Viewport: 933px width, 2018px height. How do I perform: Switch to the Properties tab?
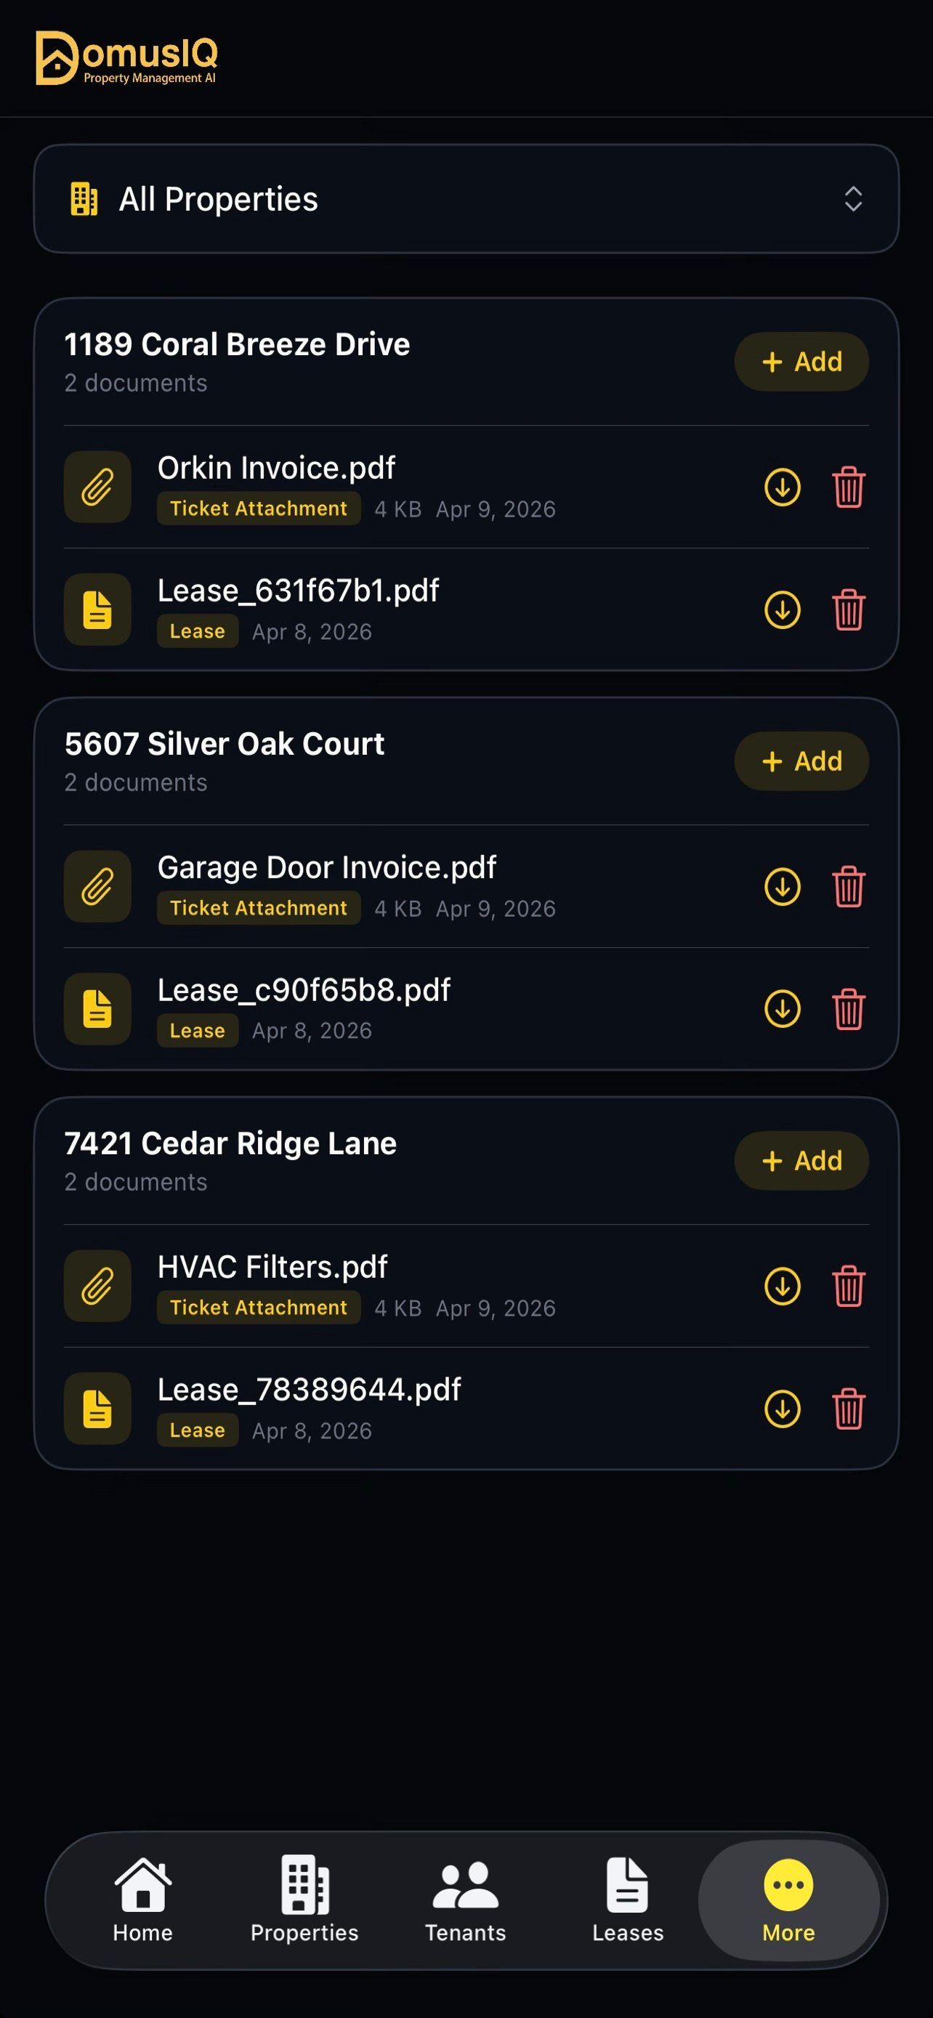coord(304,1900)
